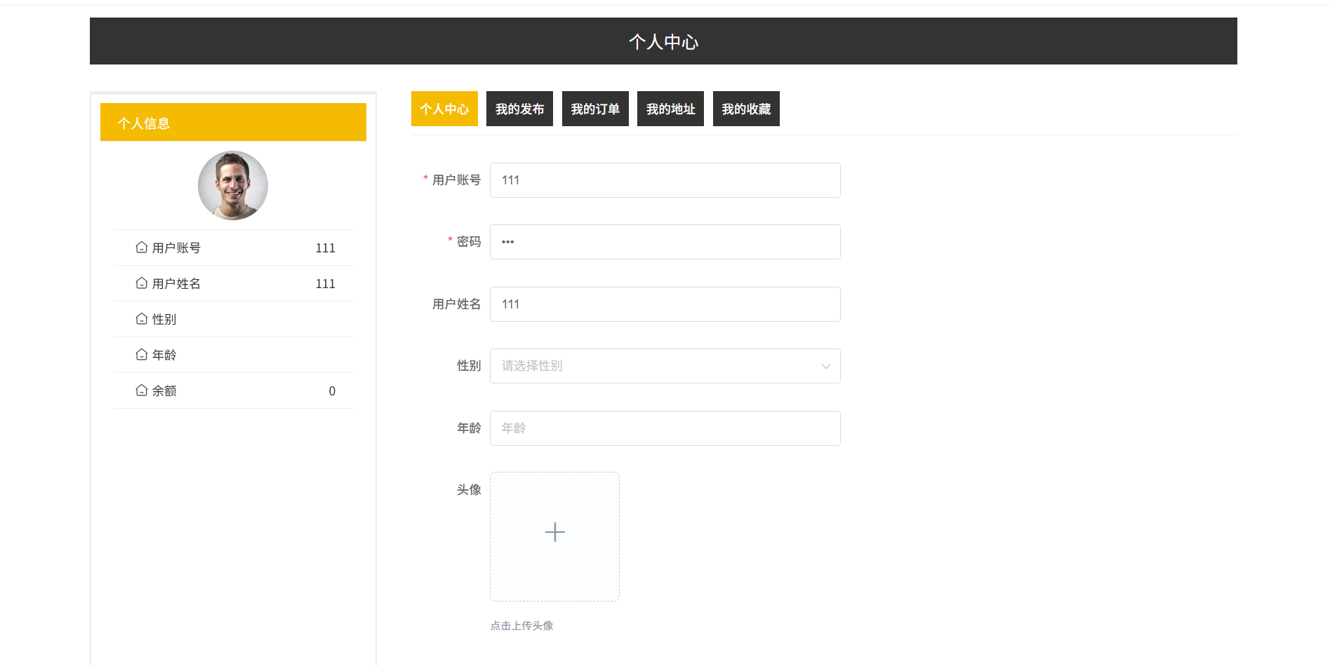The image size is (1330, 666).
Task: Click the 用户姓名 input field
Action: (x=665, y=304)
